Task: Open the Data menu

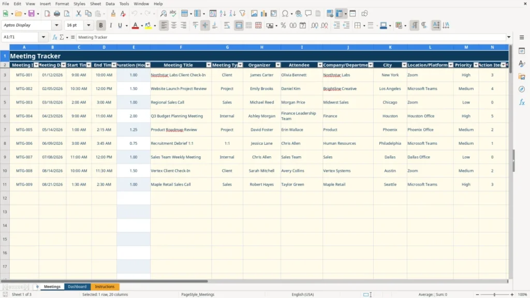Action: [110, 4]
